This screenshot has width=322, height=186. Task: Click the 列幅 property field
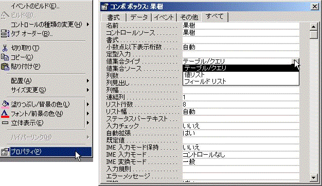pyautogui.click(x=241, y=90)
